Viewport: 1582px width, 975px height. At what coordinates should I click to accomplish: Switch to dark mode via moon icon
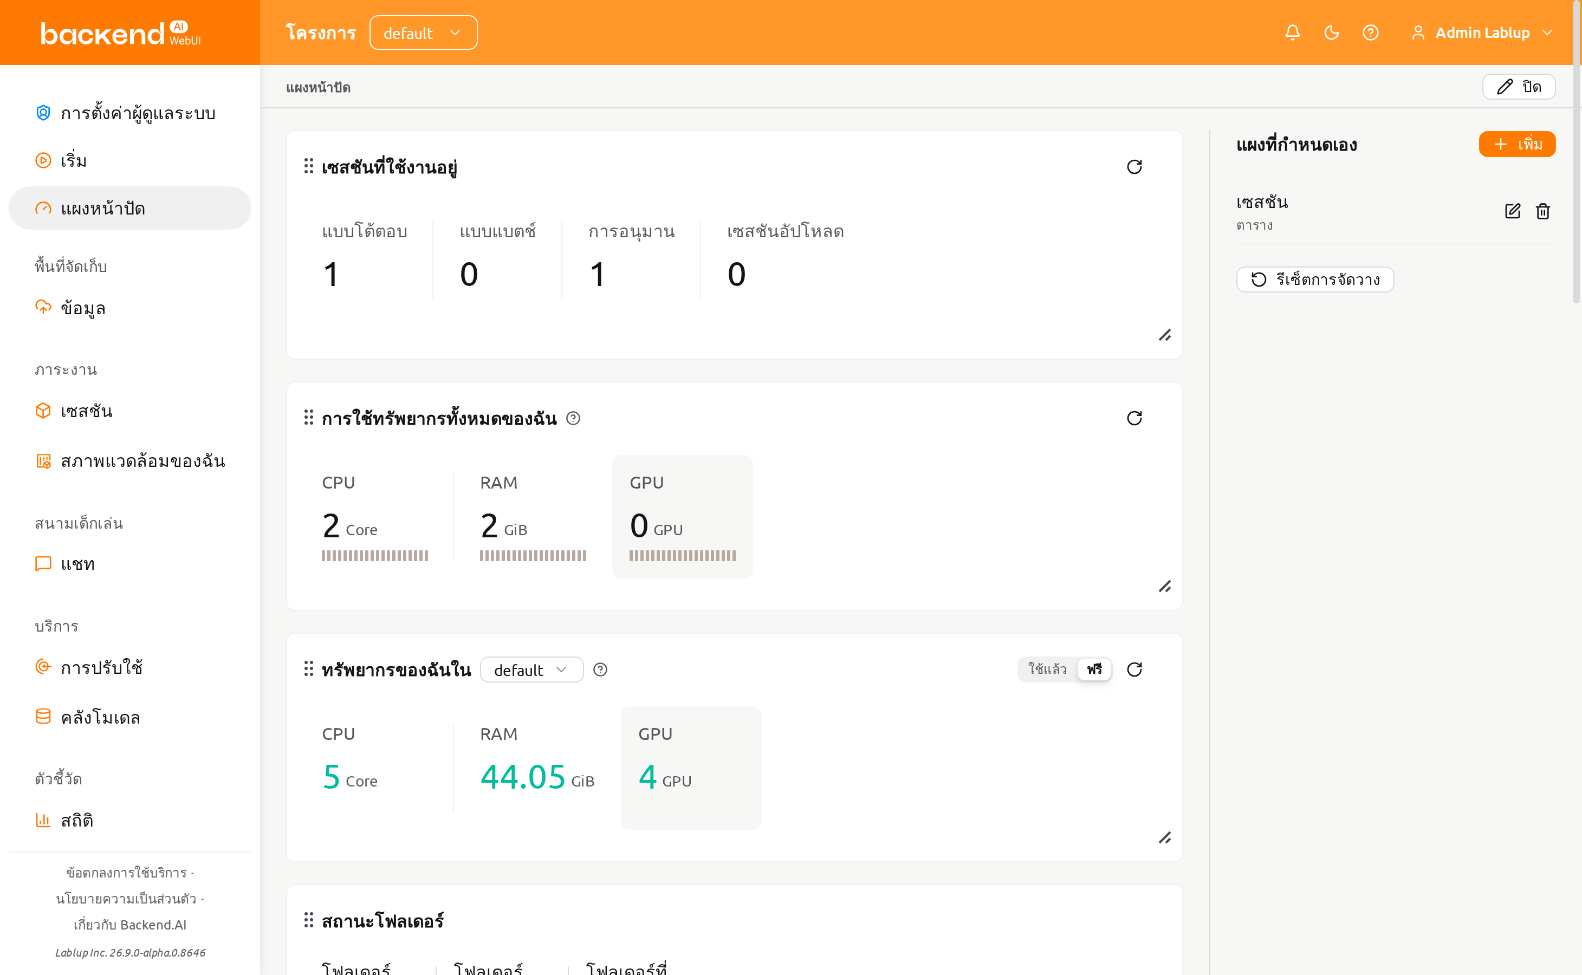1331,32
